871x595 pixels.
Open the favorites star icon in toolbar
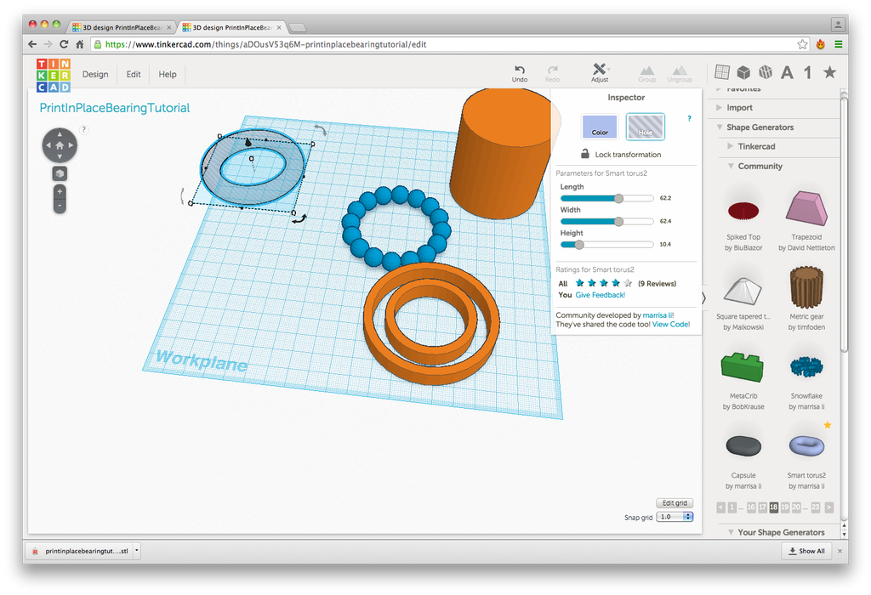pos(829,71)
